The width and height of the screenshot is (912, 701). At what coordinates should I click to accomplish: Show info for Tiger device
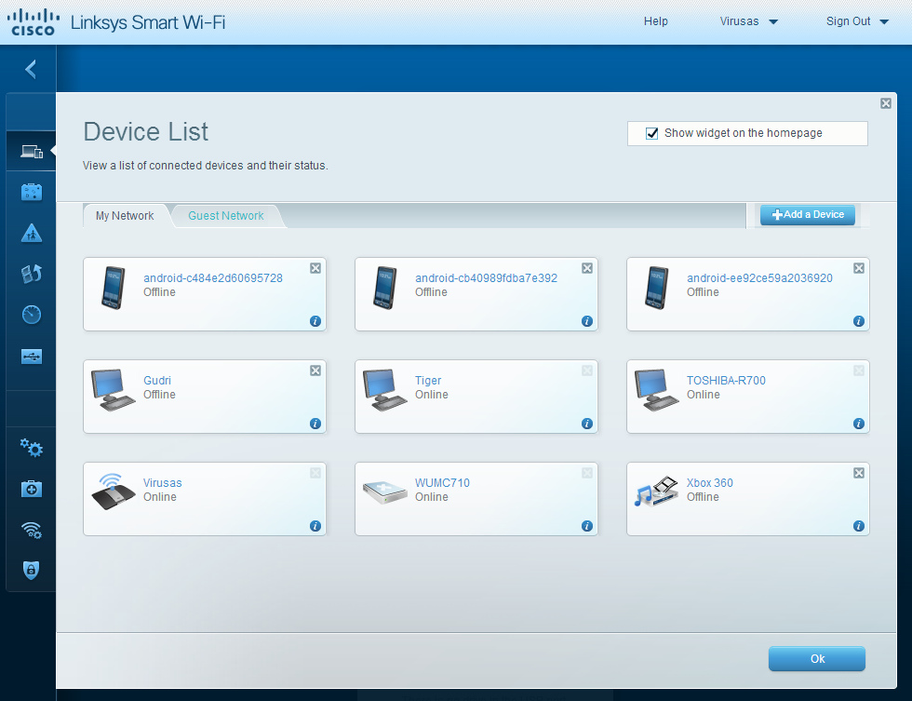587,424
